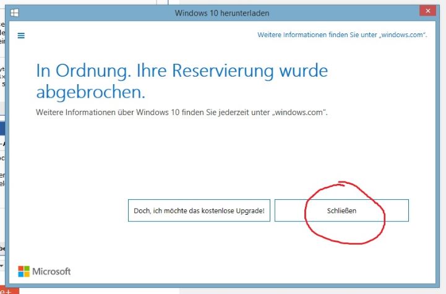Viewport: 446px width, 294px height.
Task: Click the Schließen button
Action: 341,210
